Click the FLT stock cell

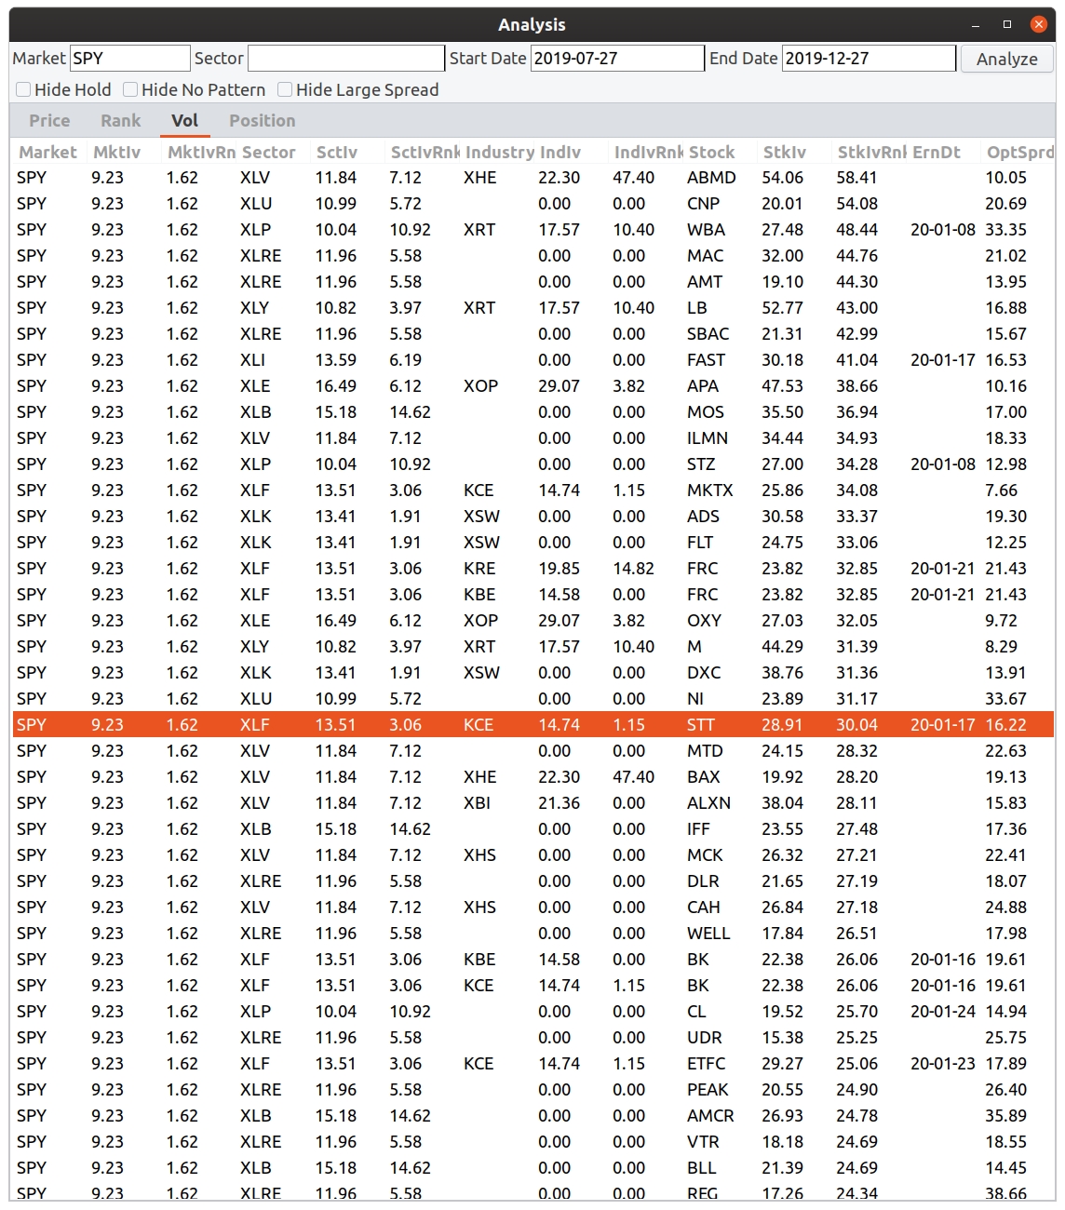tap(700, 543)
